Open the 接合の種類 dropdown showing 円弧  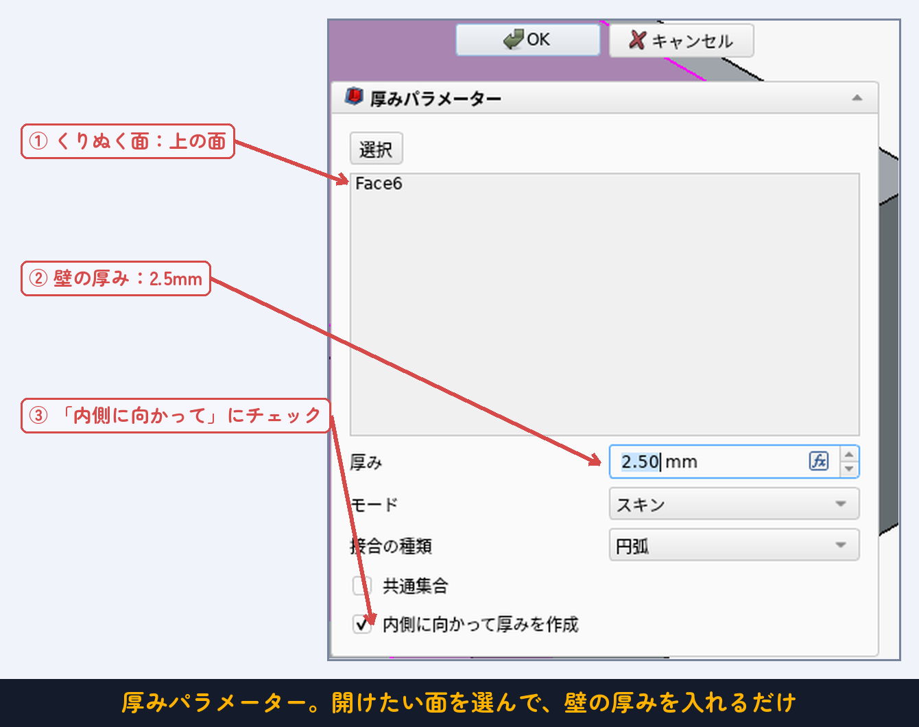[x=734, y=545]
